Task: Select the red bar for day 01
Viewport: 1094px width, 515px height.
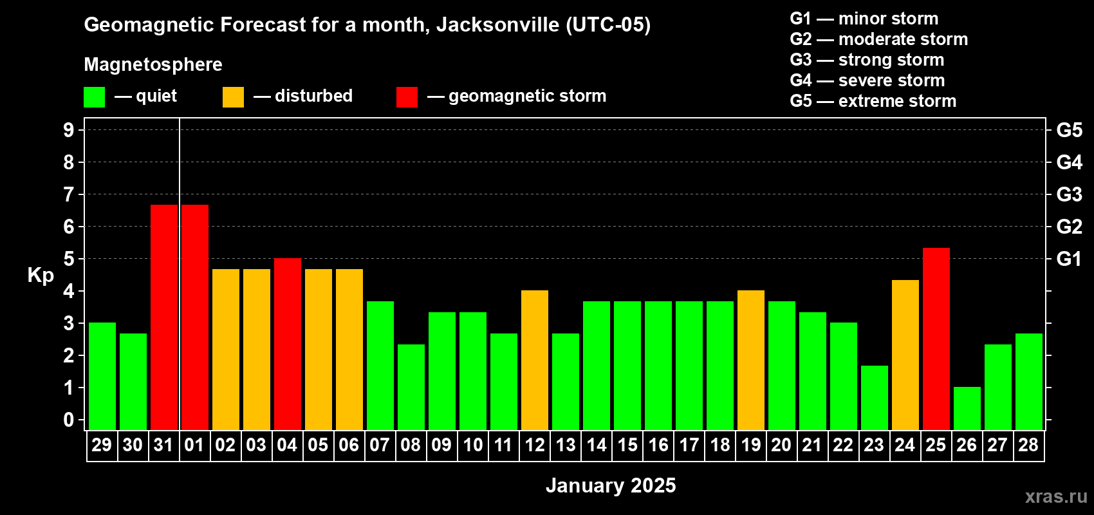Action: 195,317
